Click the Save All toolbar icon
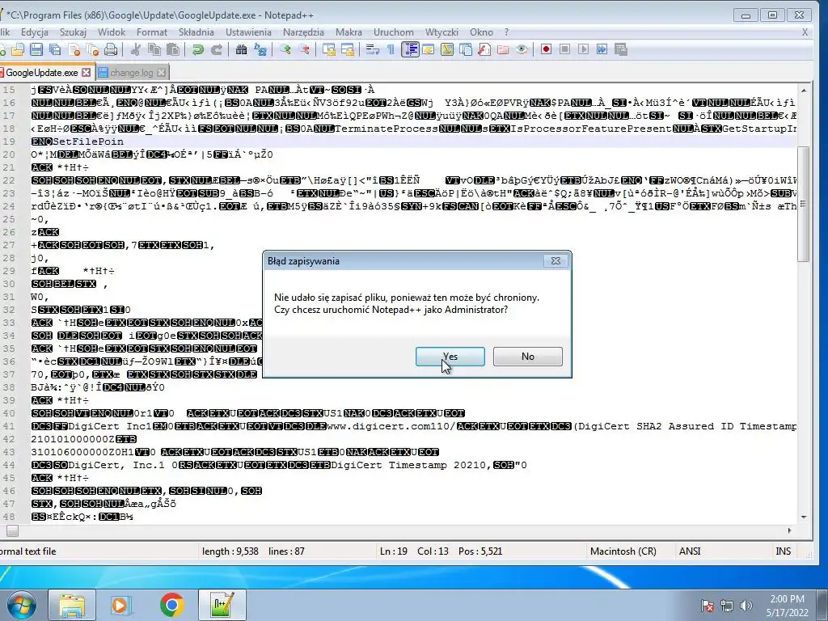Image resolution: width=828 pixels, height=621 pixels. (x=55, y=49)
